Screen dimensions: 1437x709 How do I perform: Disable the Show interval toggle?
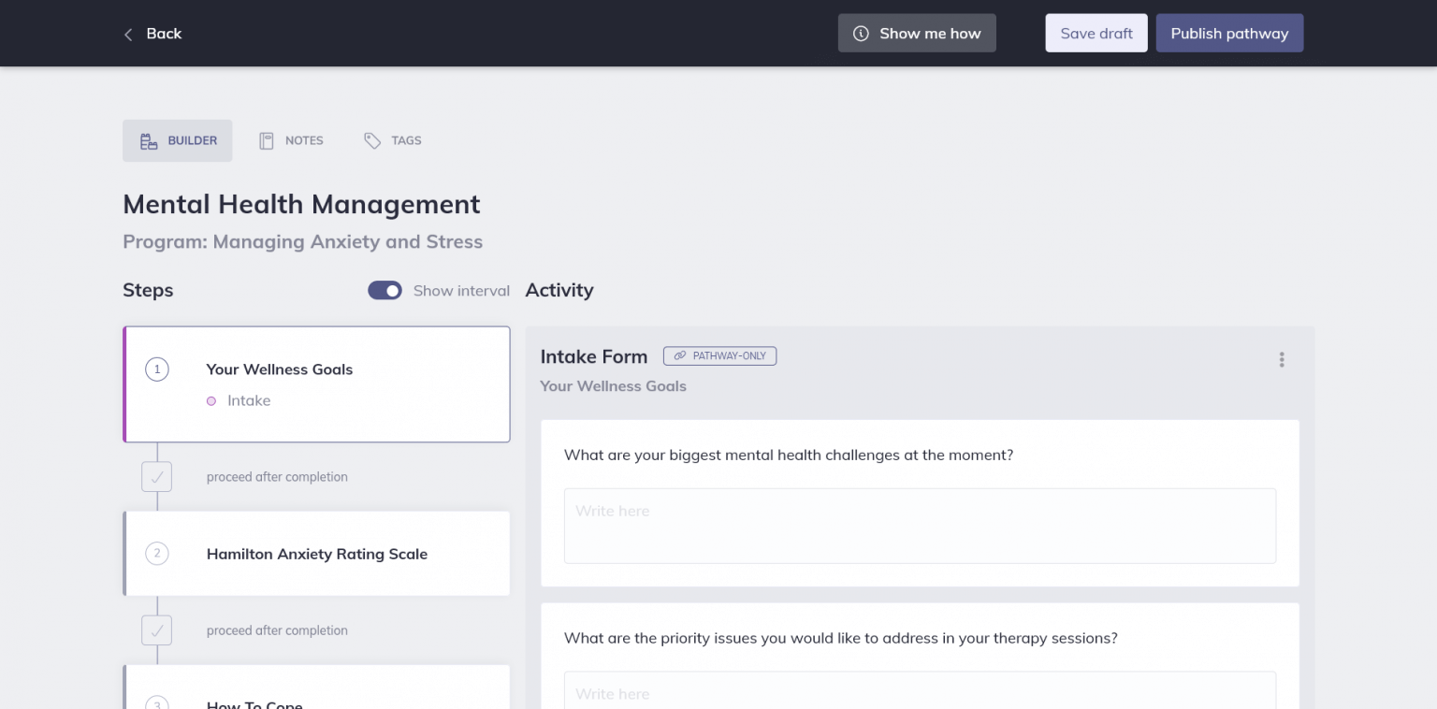(x=385, y=290)
